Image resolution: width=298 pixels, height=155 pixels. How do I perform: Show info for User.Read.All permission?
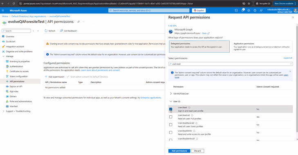(192, 115)
